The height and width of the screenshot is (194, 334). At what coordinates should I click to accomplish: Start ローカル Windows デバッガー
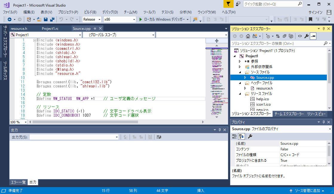tap(163, 19)
